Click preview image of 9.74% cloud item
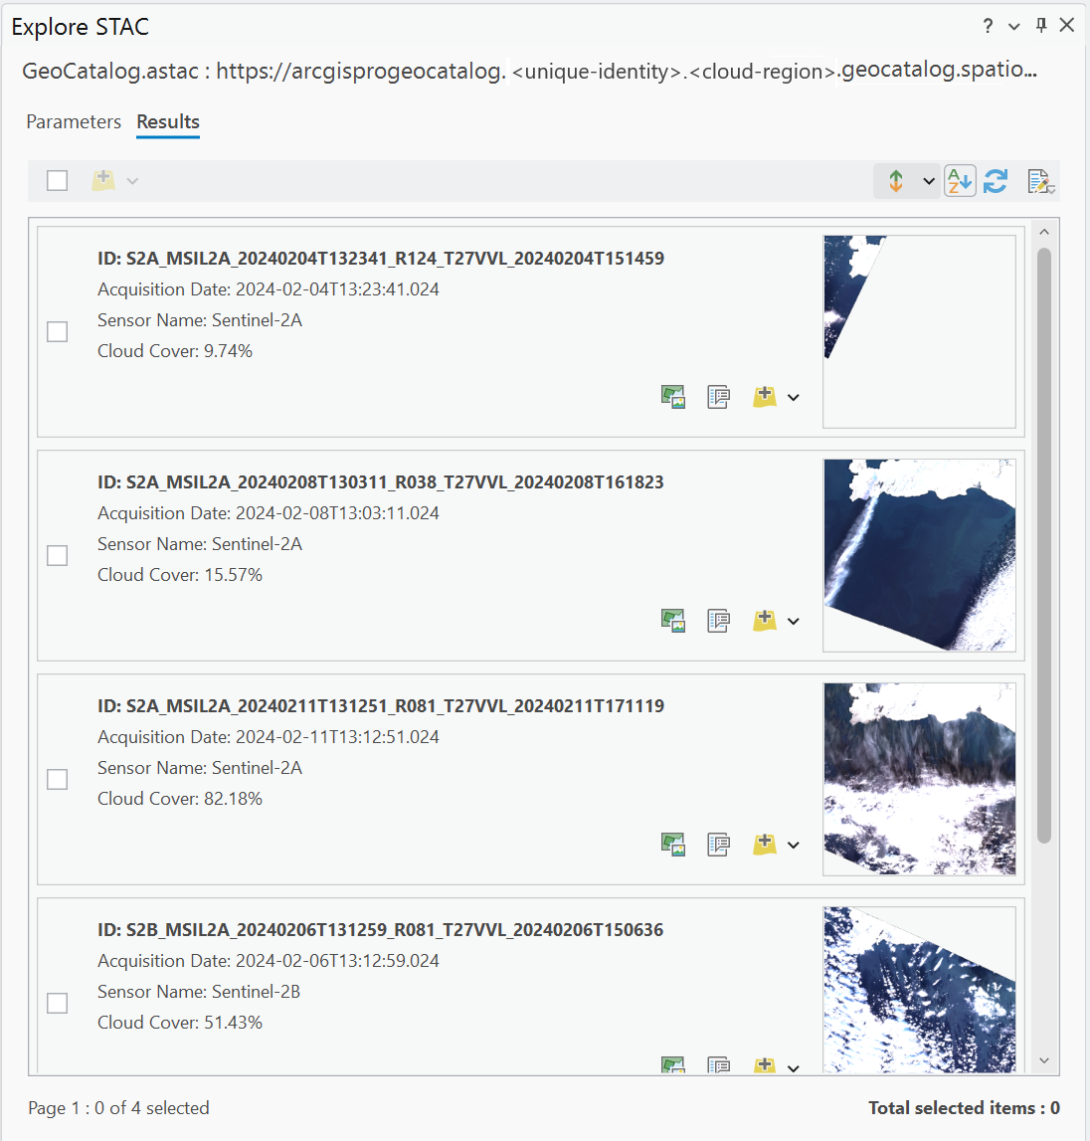The image size is (1090, 1141). click(919, 331)
